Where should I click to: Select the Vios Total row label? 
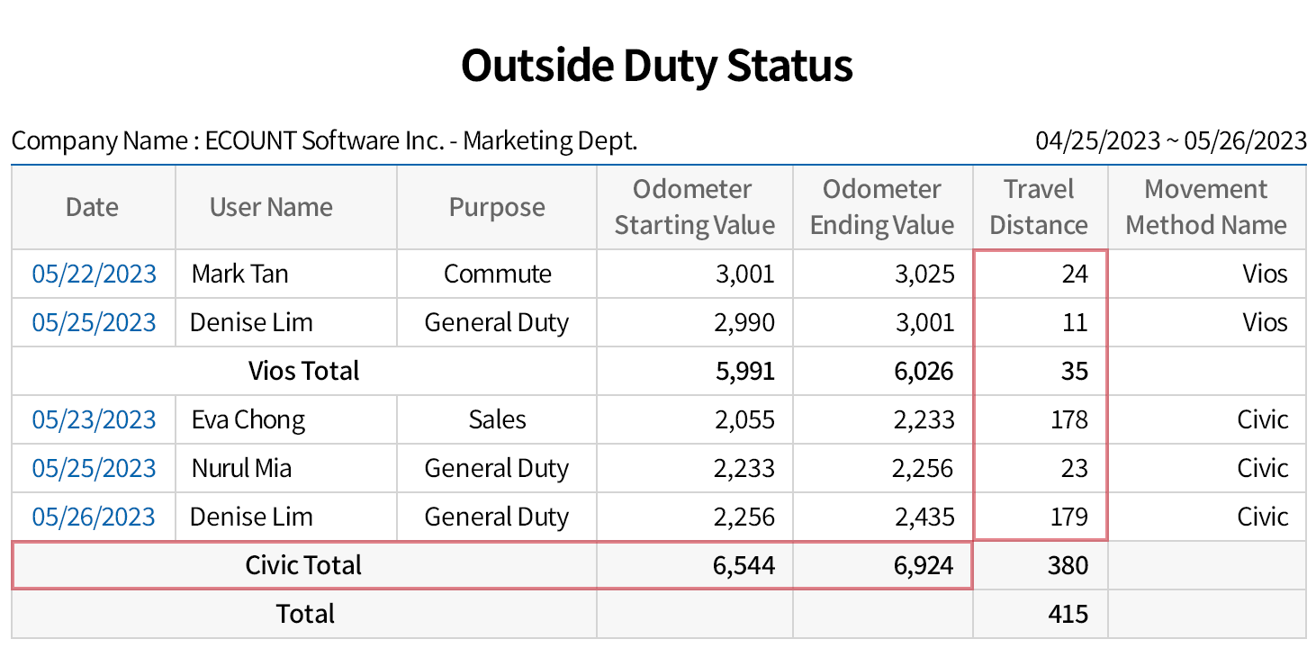303,371
